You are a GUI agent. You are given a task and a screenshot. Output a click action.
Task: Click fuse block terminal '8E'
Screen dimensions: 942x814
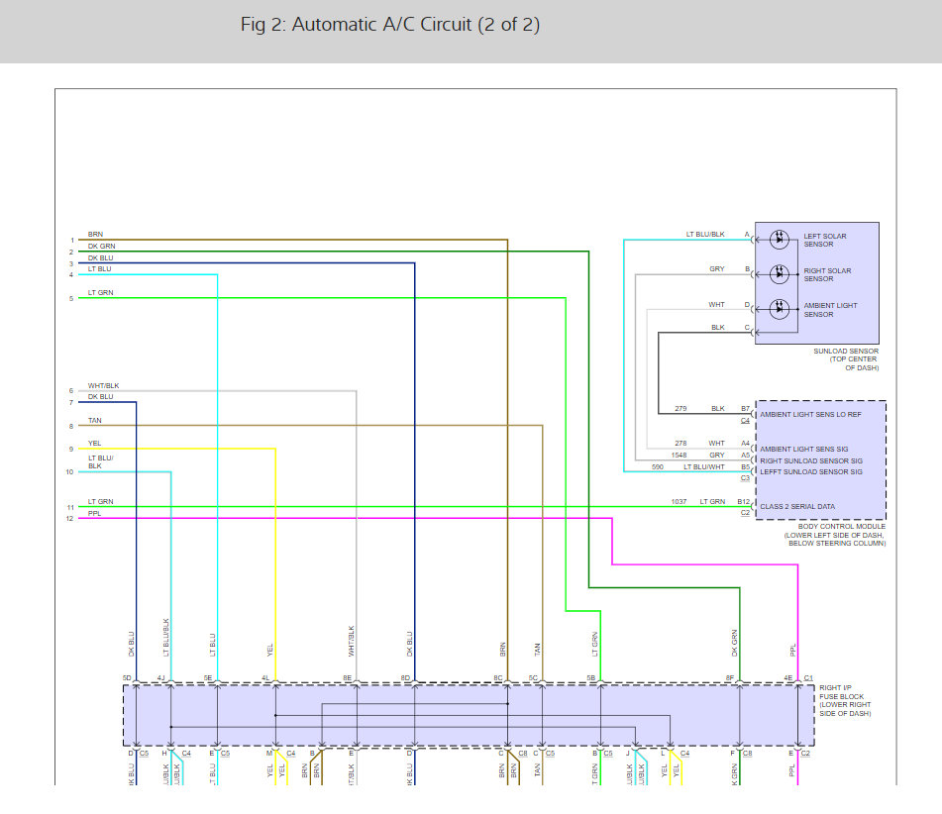(348, 678)
